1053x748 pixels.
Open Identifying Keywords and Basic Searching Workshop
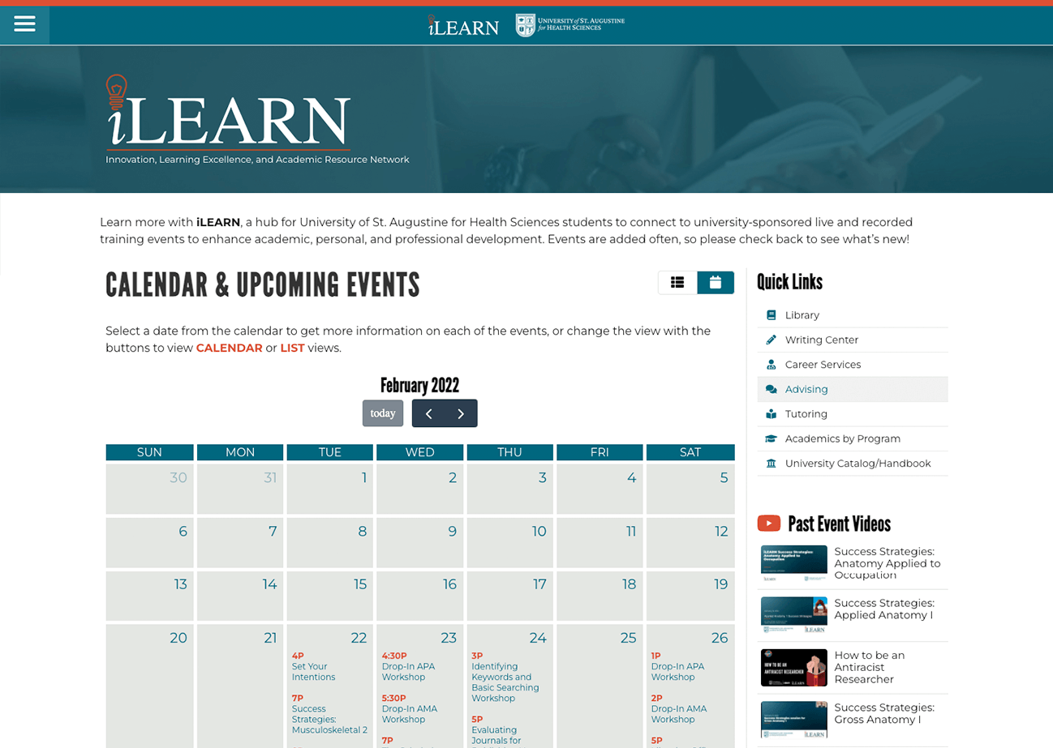(505, 682)
